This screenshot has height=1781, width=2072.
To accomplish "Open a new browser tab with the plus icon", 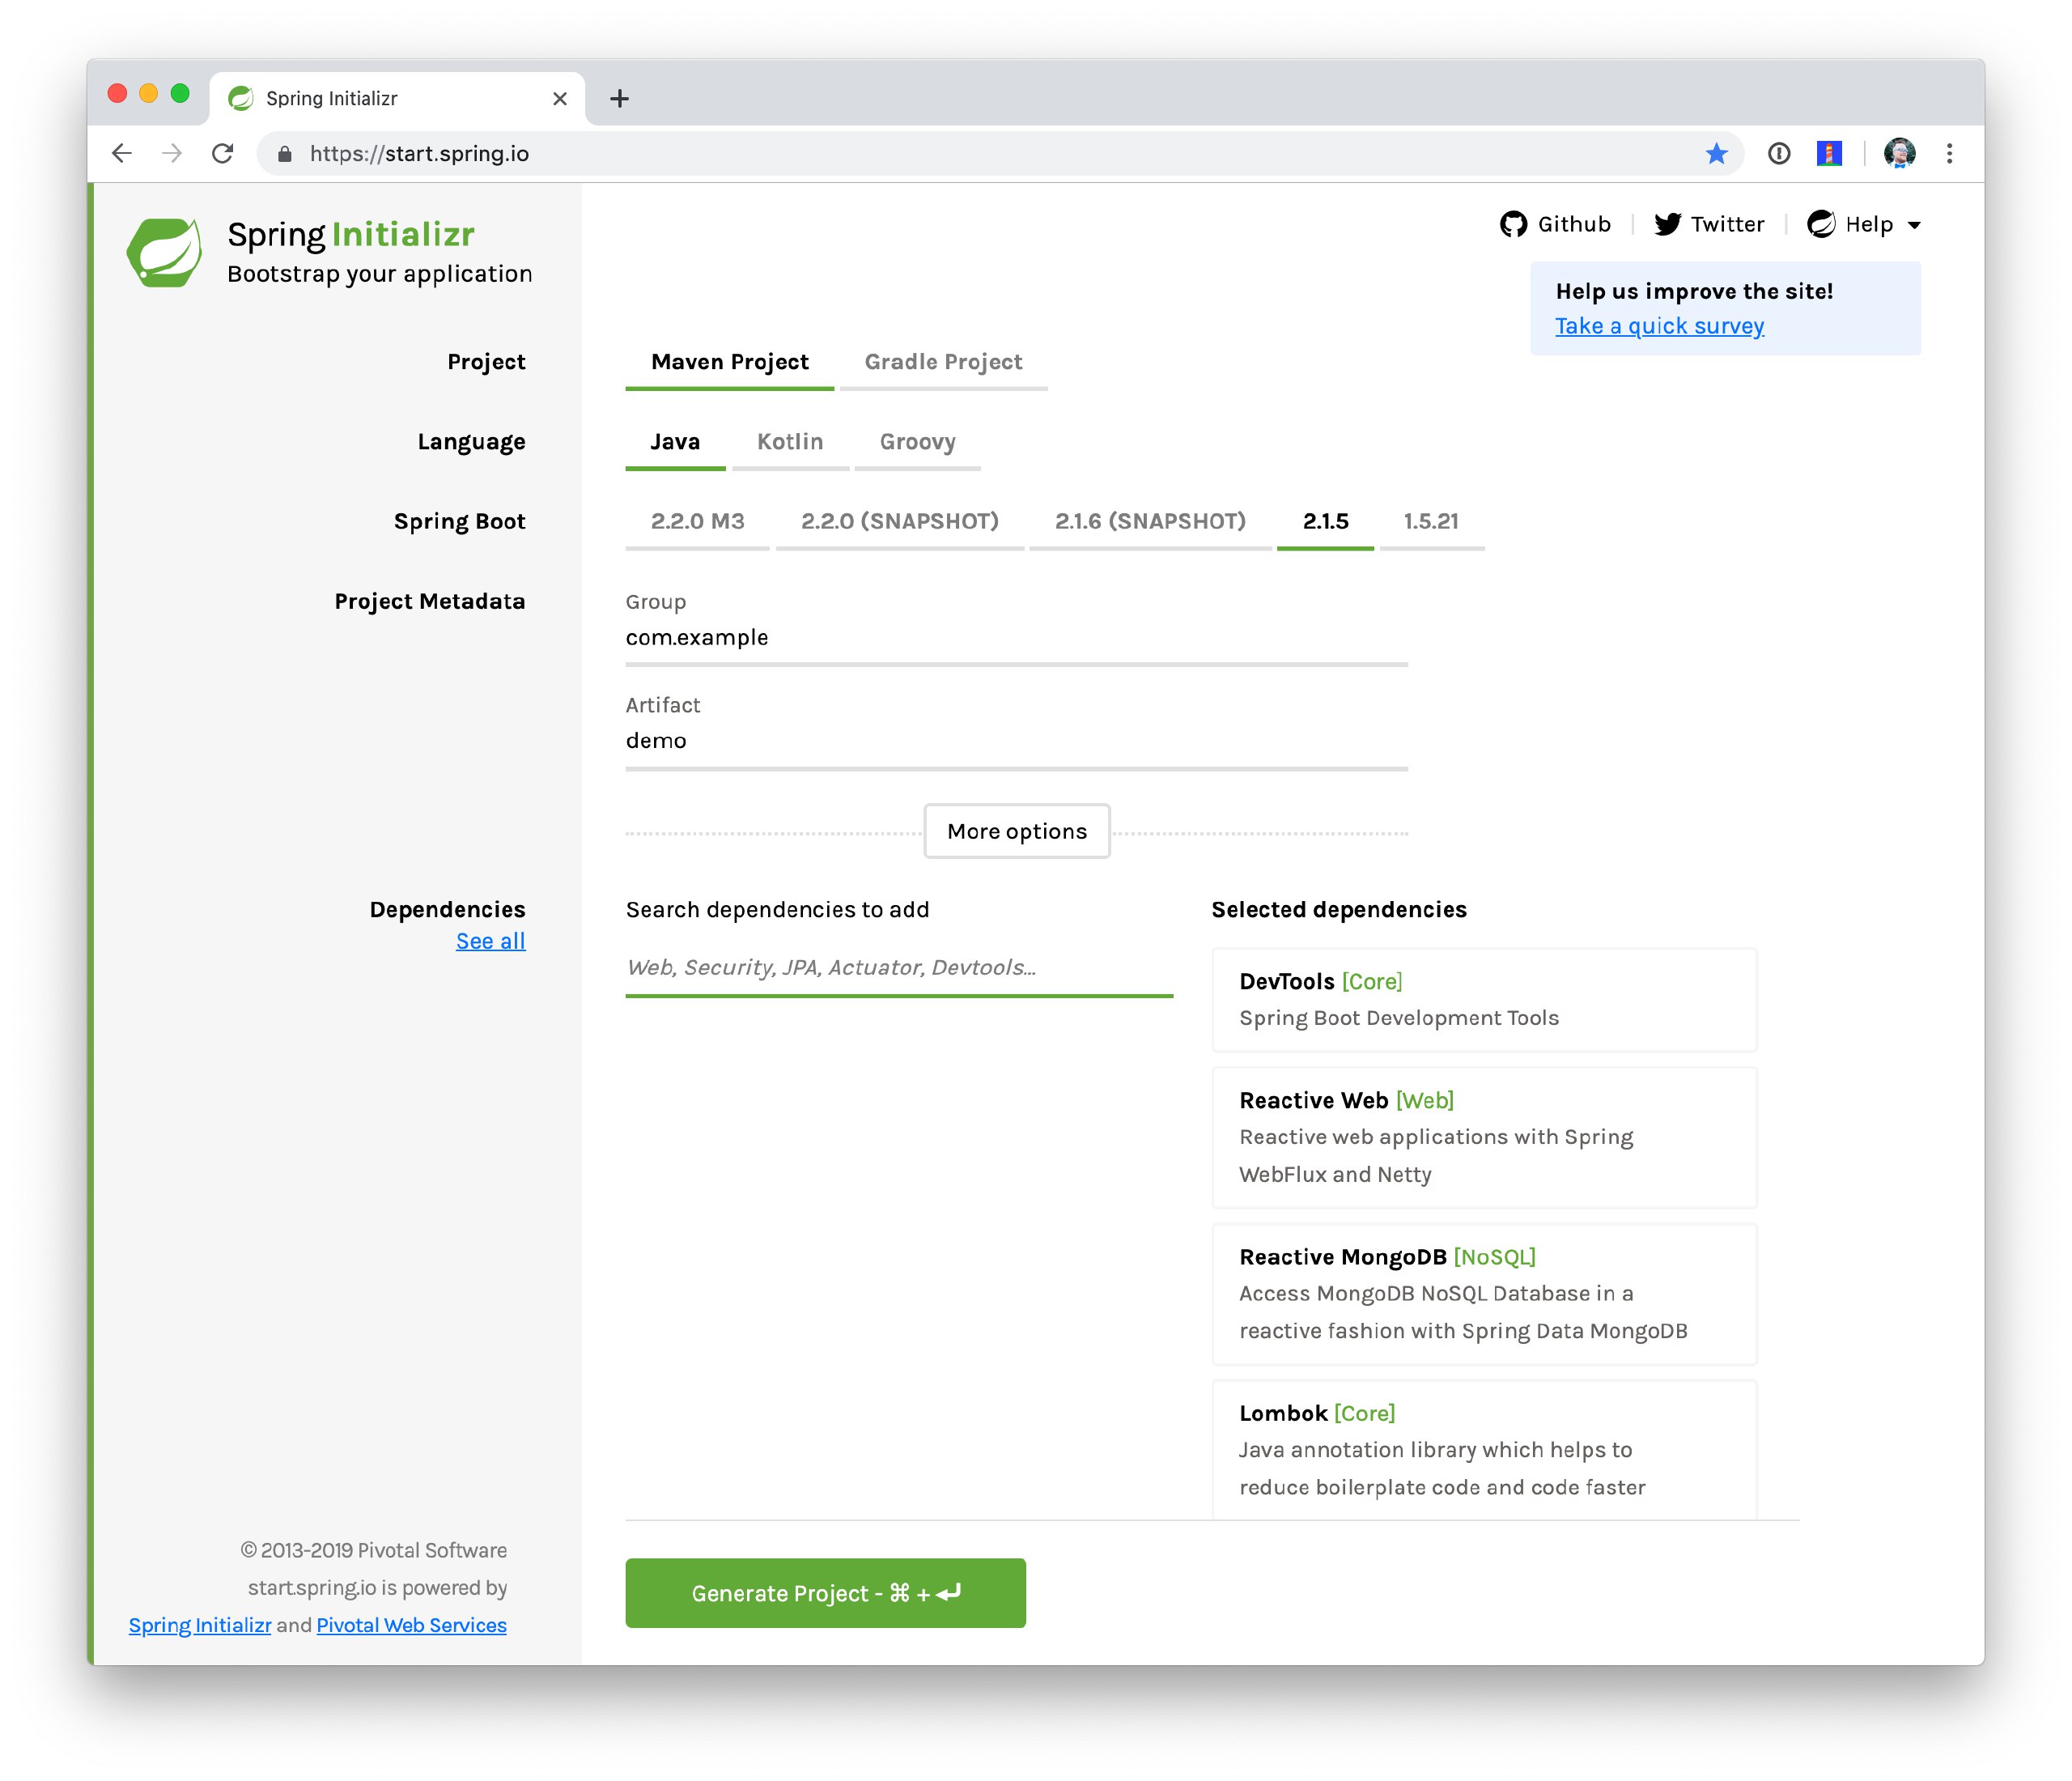I will [x=619, y=98].
